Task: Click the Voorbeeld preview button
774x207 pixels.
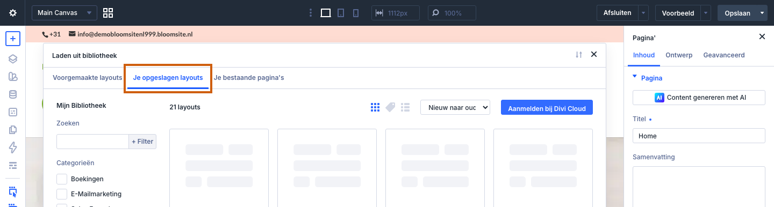Action: (678, 13)
